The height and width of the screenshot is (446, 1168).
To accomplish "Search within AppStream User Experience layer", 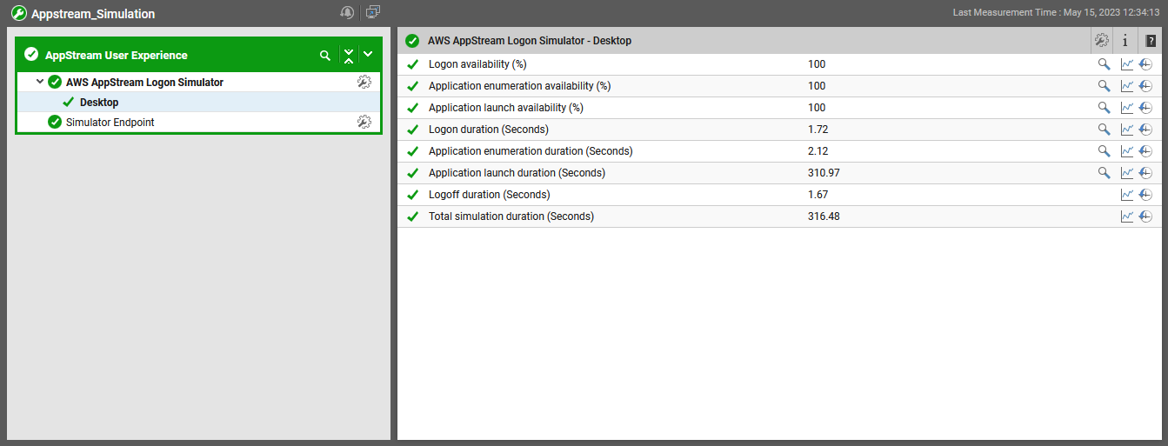I will pos(325,55).
